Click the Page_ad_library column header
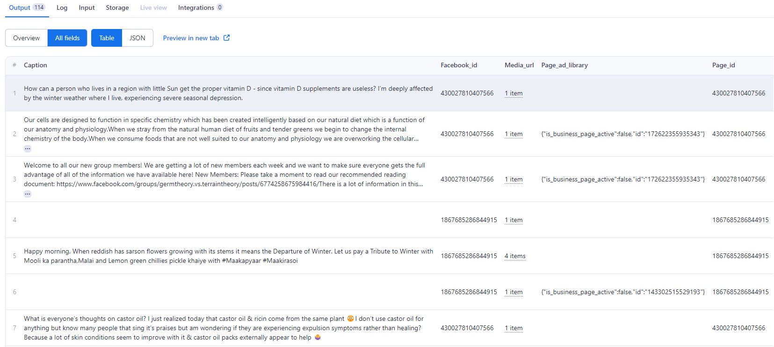The width and height of the screenshot is (774, 347). pyautogui.click(x=564, y=65)
